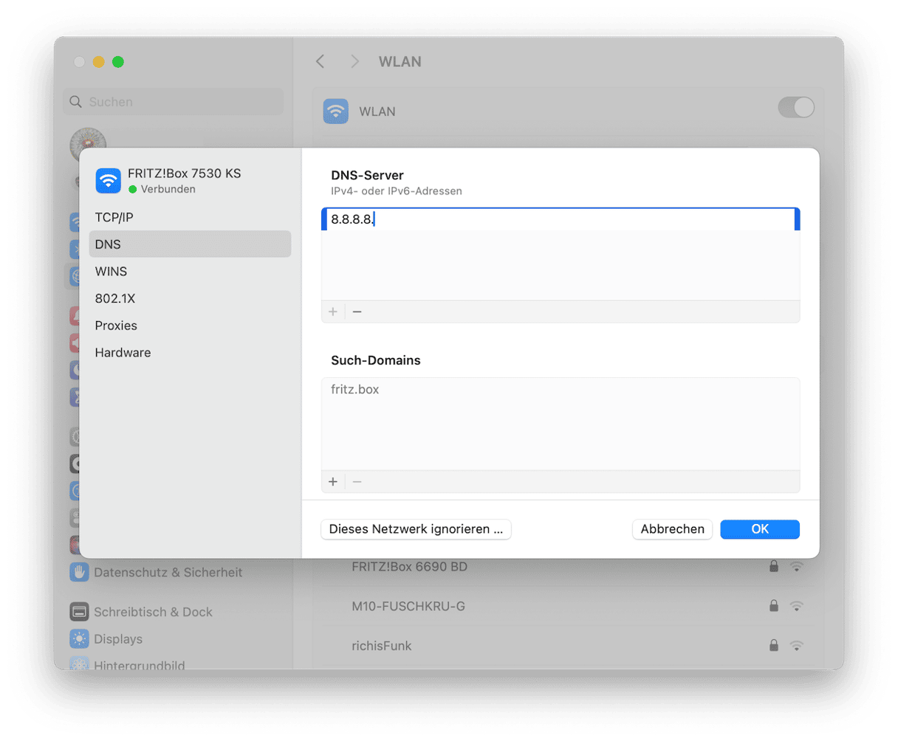
Task: Open the 802.1X section
Action: 190,298
